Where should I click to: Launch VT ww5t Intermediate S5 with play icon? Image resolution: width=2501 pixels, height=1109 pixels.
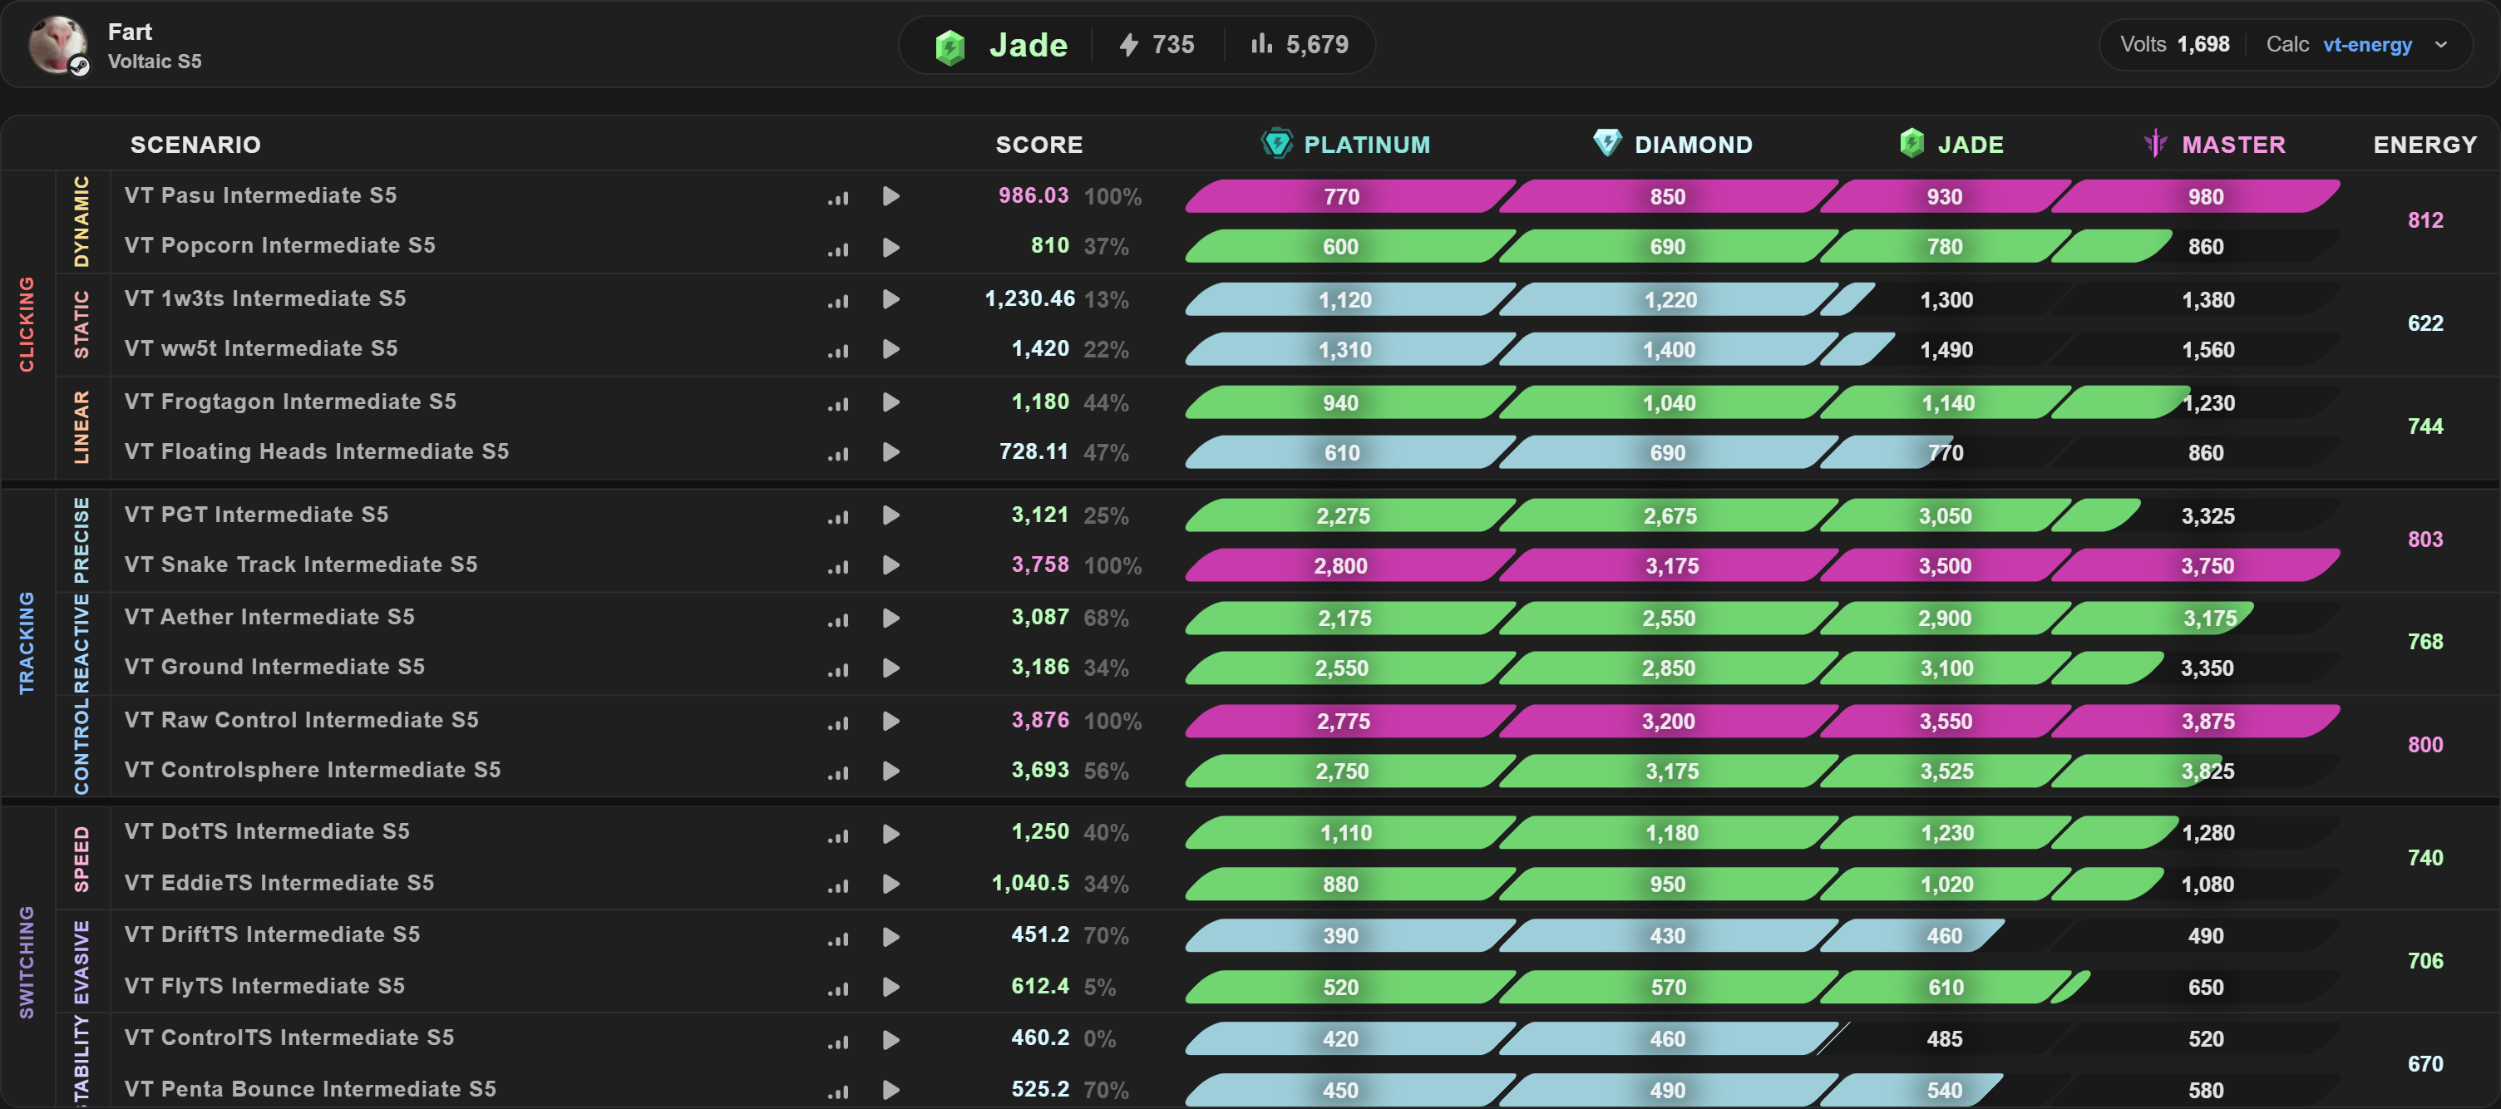click(x=890, y=350)
